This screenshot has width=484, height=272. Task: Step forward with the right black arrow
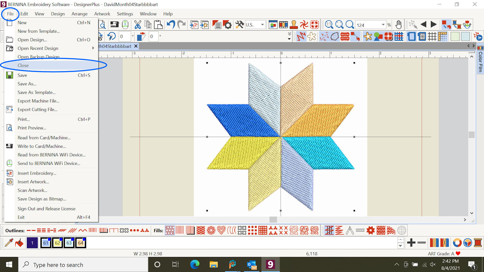(434, 24)
